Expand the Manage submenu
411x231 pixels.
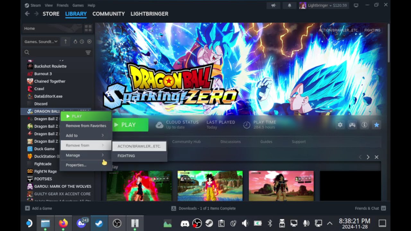[x=85, y=155]
